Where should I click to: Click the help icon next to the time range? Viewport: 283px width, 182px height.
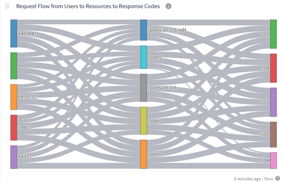[278, 178]
